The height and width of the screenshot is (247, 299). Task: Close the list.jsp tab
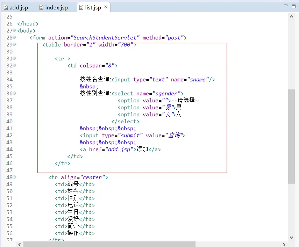(x=106, y=7)
